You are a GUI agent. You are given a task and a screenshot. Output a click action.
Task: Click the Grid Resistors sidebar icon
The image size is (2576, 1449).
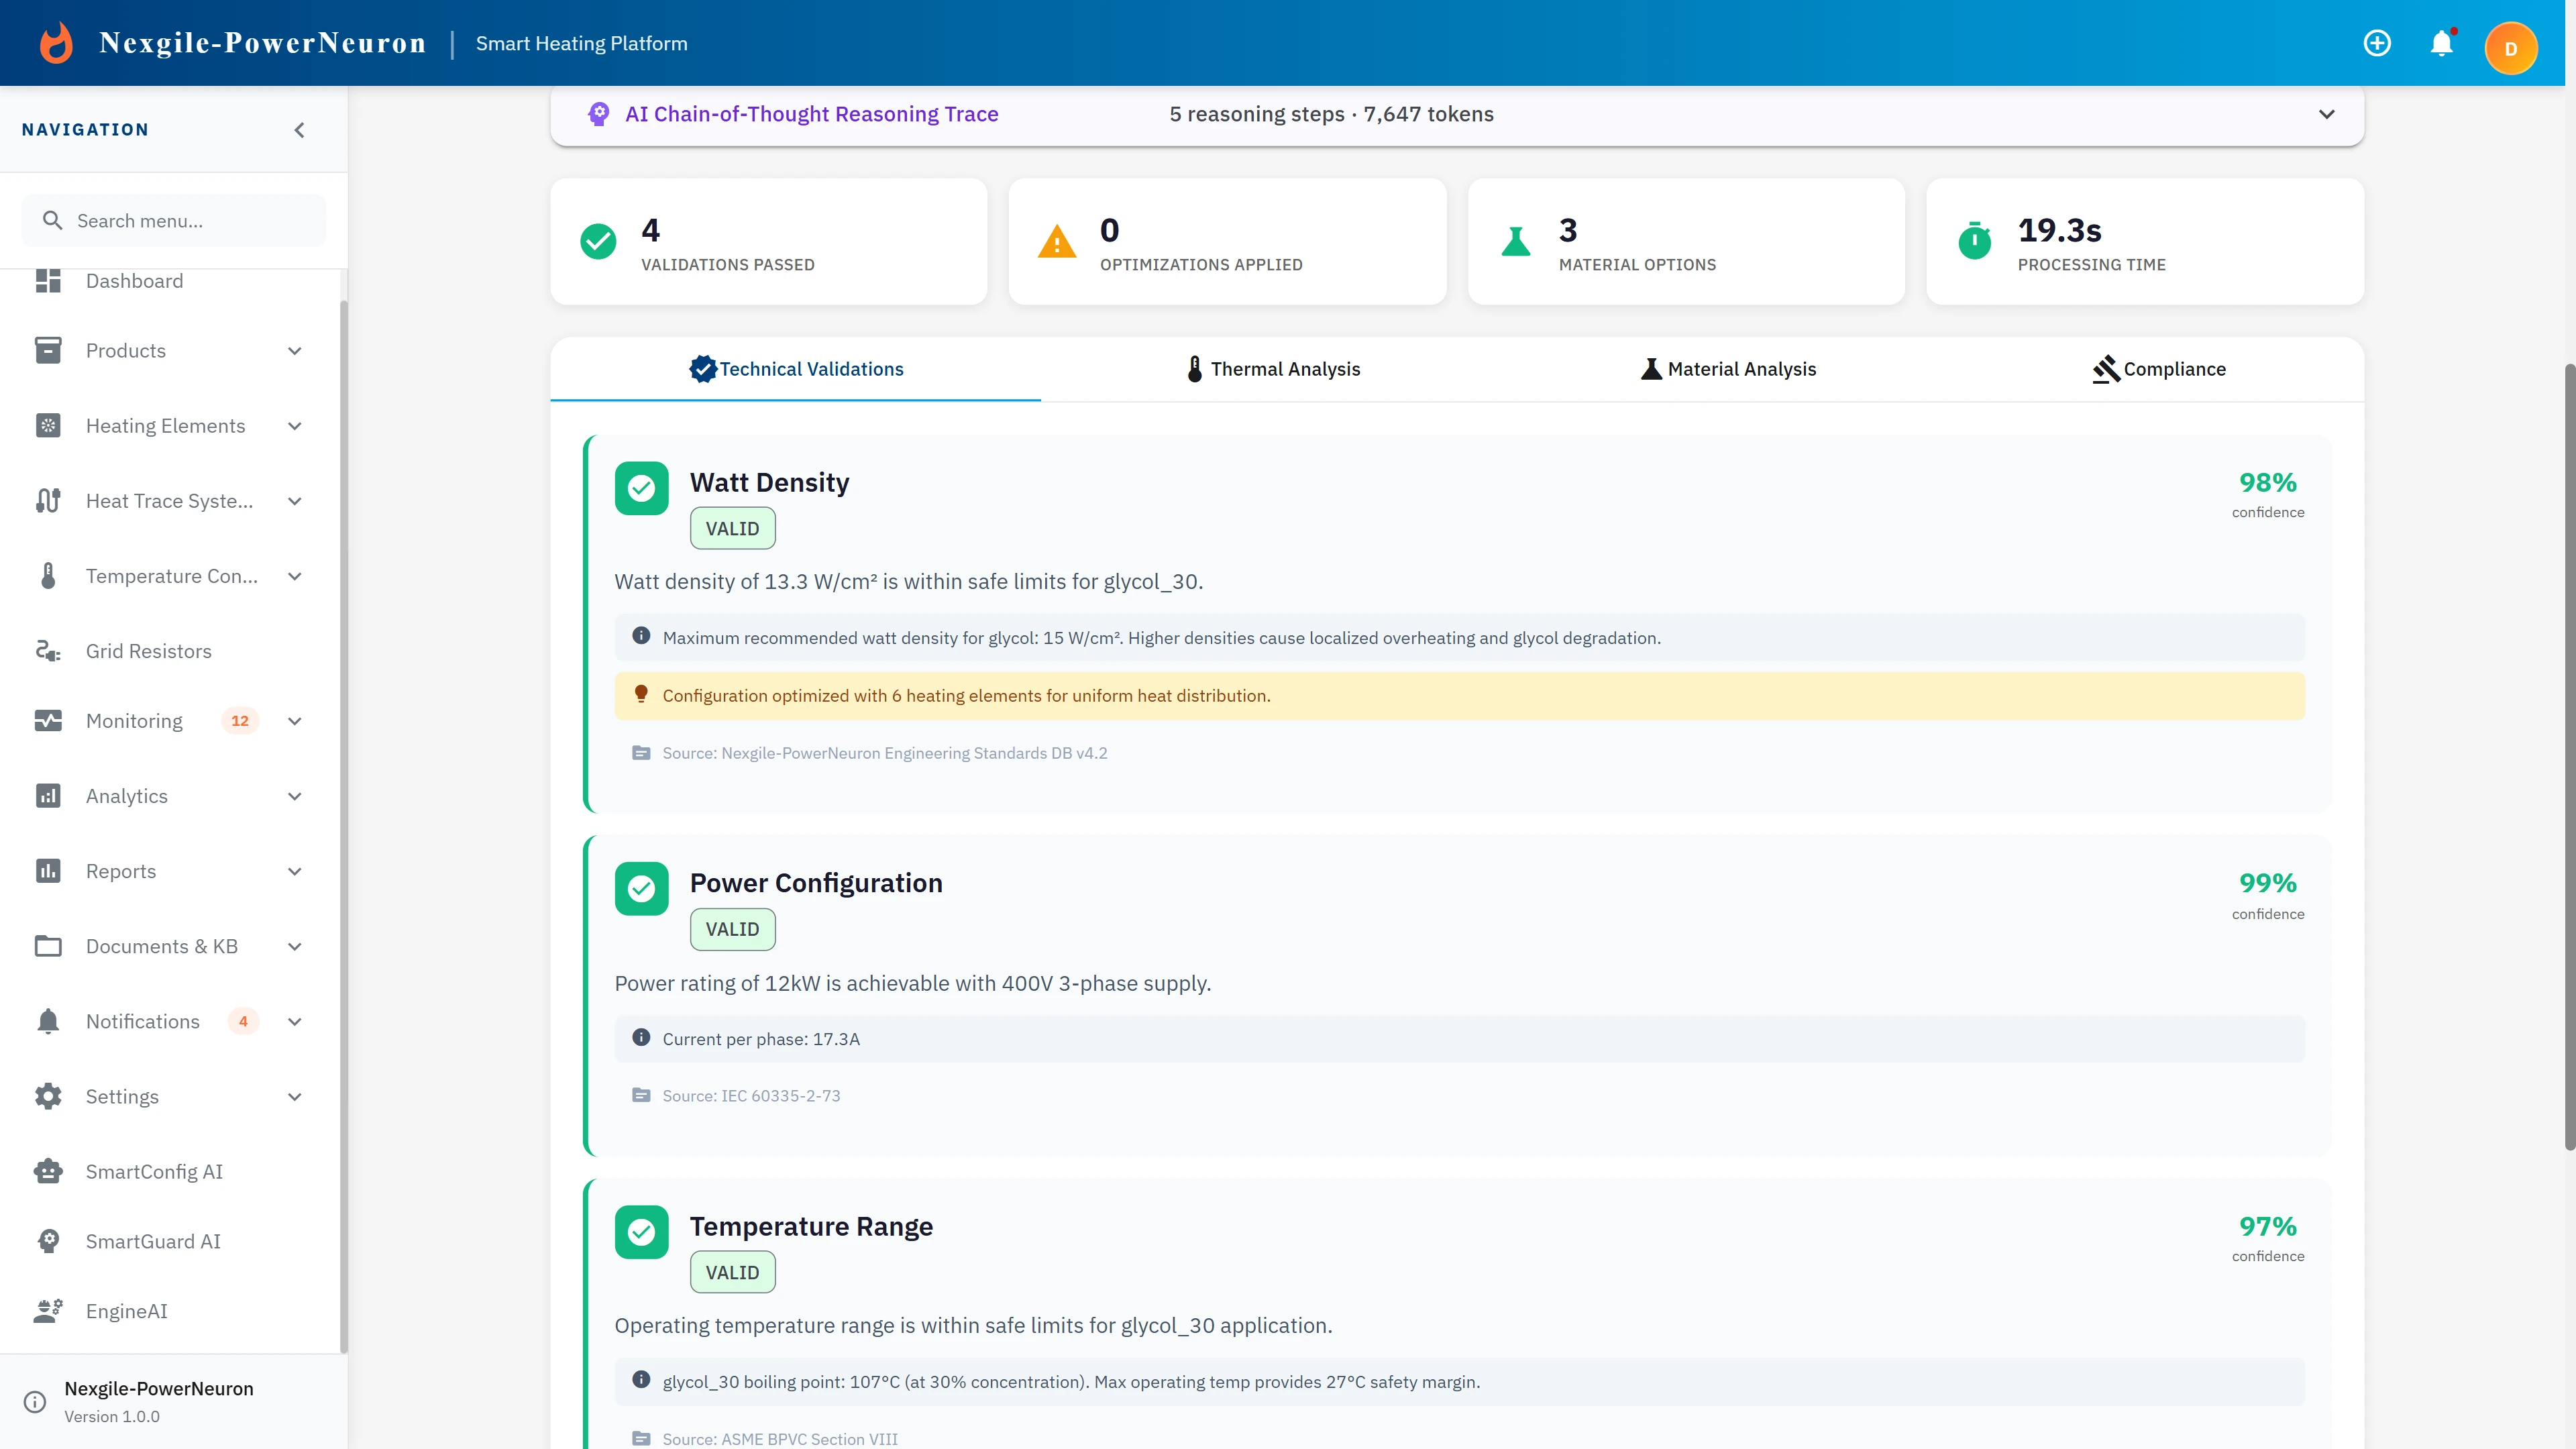pyautogui.click(x=48, y=651)
